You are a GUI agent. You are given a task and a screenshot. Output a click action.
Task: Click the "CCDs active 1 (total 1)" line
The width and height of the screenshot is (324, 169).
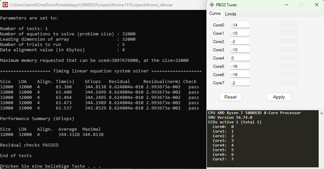coord(235,122)
